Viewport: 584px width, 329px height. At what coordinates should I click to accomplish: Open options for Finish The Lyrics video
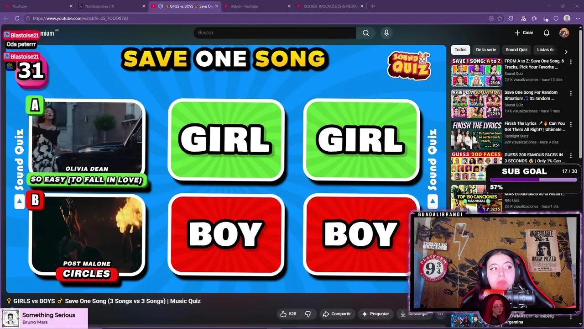571,124
